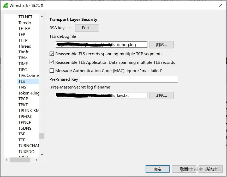Click the horizontal scroll left arrow
227x177 pixels.
pyautogui.click(x=7, y=160)
